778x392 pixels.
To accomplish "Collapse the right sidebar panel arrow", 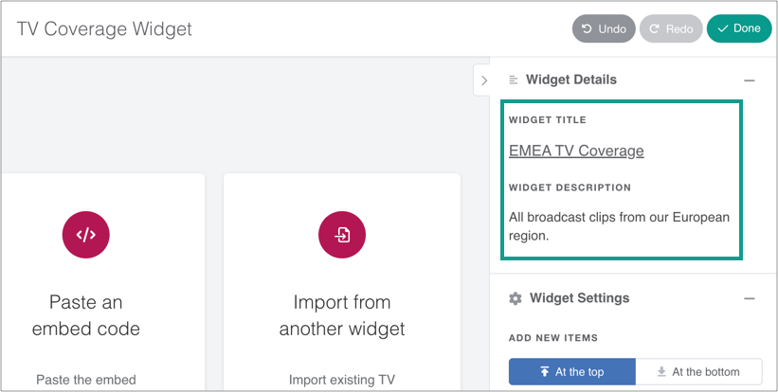I will point(483,80).
